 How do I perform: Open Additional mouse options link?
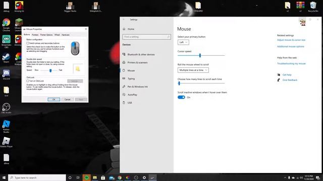(x=291, y=47)
